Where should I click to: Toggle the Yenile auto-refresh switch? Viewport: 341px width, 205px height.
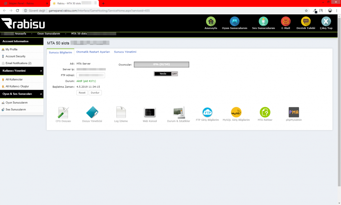tap(166, 74)
